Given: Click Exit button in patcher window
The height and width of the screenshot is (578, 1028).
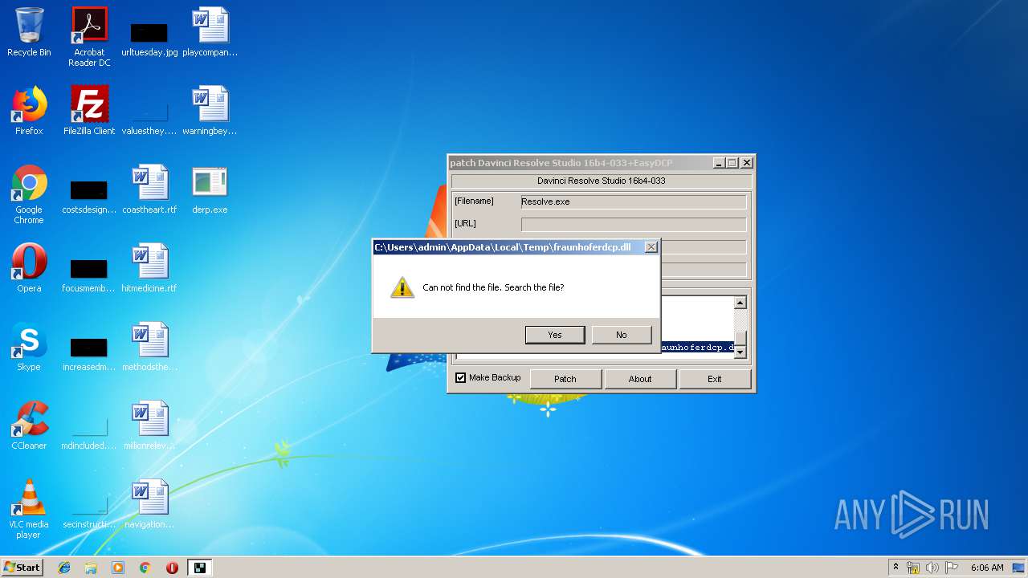Looking at the screenshot, I should click(x=715, y=379).
